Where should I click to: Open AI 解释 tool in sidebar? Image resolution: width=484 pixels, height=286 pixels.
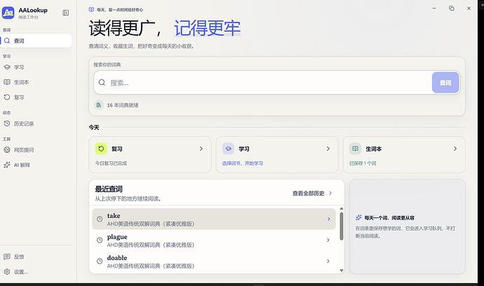(x=36, y=165)
